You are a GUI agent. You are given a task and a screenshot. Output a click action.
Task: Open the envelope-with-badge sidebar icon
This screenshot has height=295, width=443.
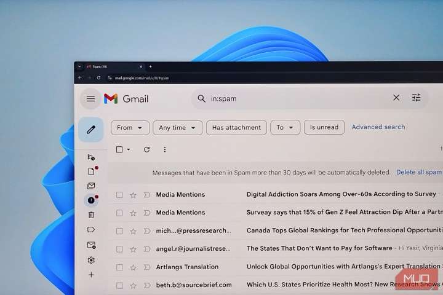click(x=91, y=245)
